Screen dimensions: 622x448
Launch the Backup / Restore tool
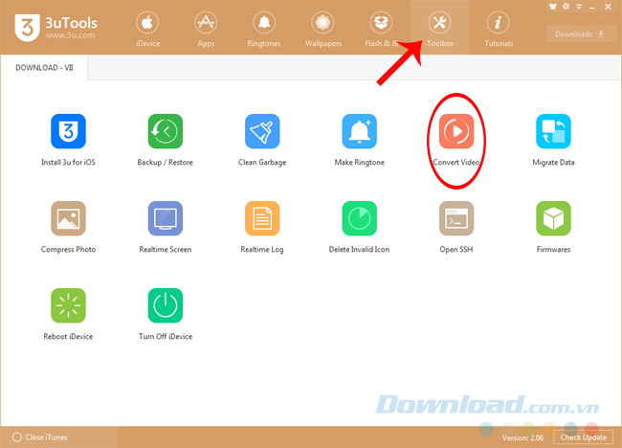(166, 131)
